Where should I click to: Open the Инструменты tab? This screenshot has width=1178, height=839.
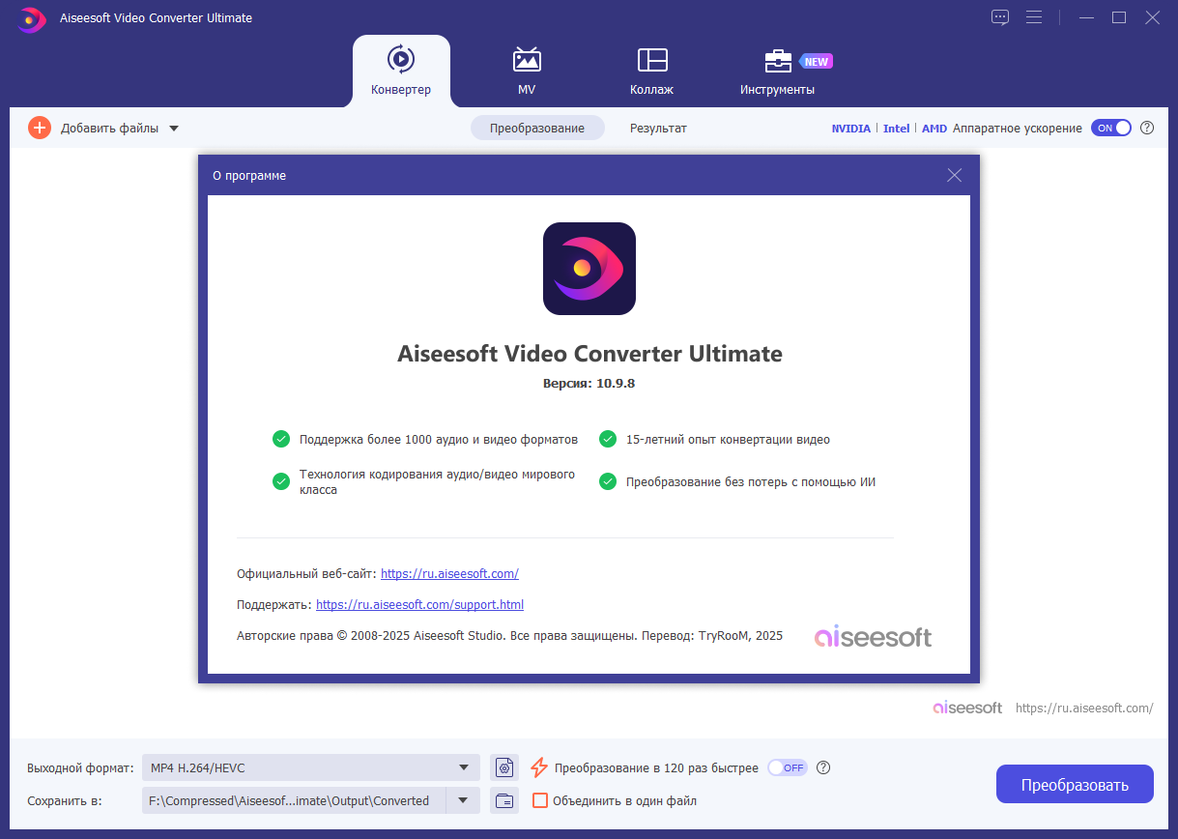[x=778, y=71]
